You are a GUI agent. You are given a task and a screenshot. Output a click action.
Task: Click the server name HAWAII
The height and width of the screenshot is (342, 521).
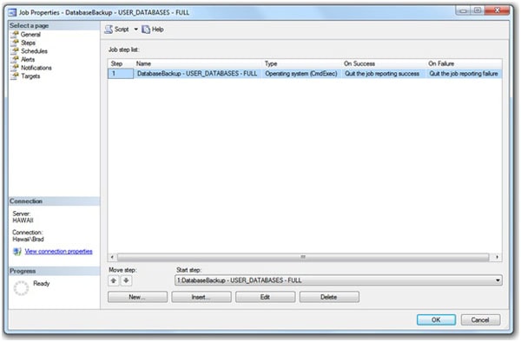pyautogui.click(x=23, y=220)
